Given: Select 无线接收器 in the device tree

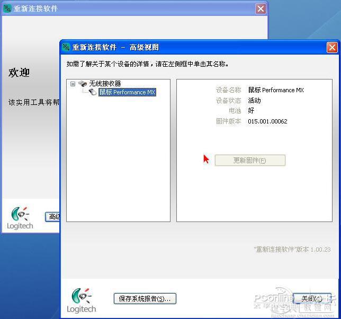Looking at the screenshot, I should click(105, 83).
